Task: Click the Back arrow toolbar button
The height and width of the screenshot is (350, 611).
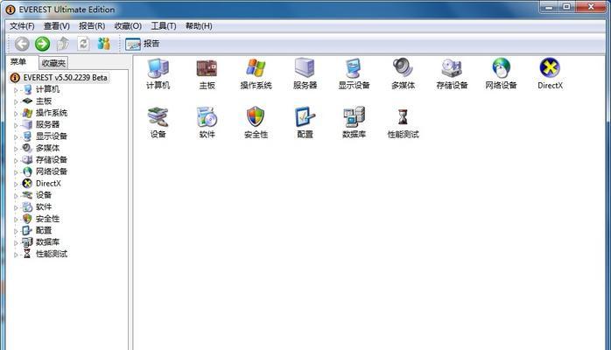Action: (22, 44)
